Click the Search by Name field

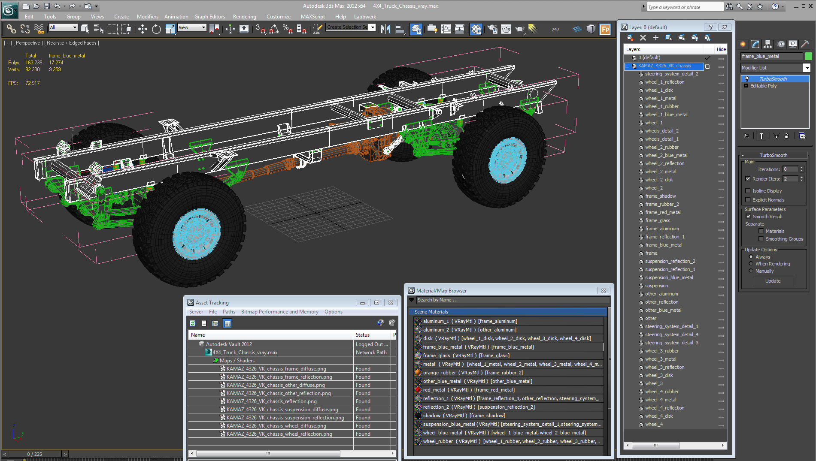coord(513,300)
